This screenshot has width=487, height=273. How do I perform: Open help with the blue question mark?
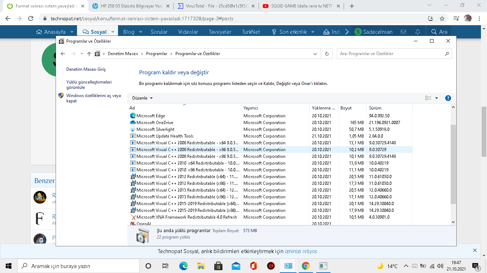[448, 98]
